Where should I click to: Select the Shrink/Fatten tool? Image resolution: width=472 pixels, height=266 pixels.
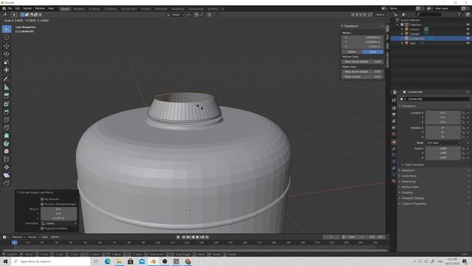pos(7,168)
